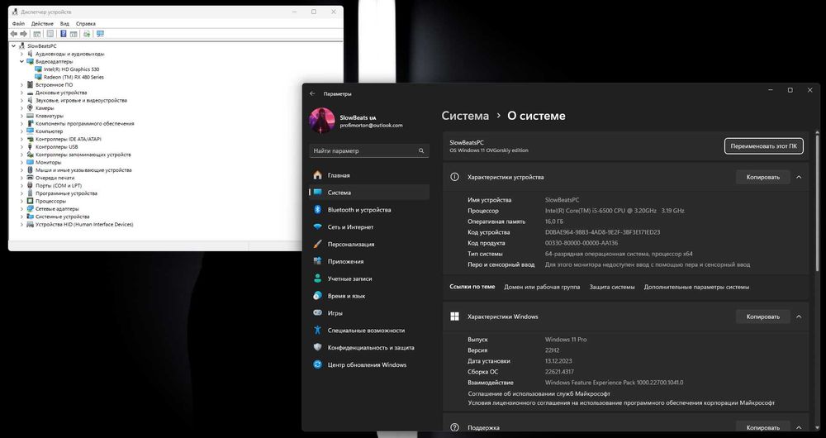Open the Действие menu

(42, 24)
